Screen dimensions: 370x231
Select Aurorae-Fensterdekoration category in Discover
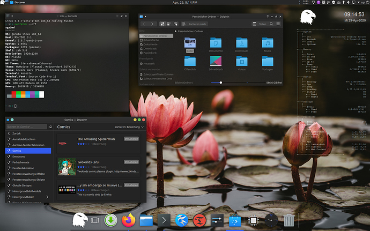(x=28, y=145)
